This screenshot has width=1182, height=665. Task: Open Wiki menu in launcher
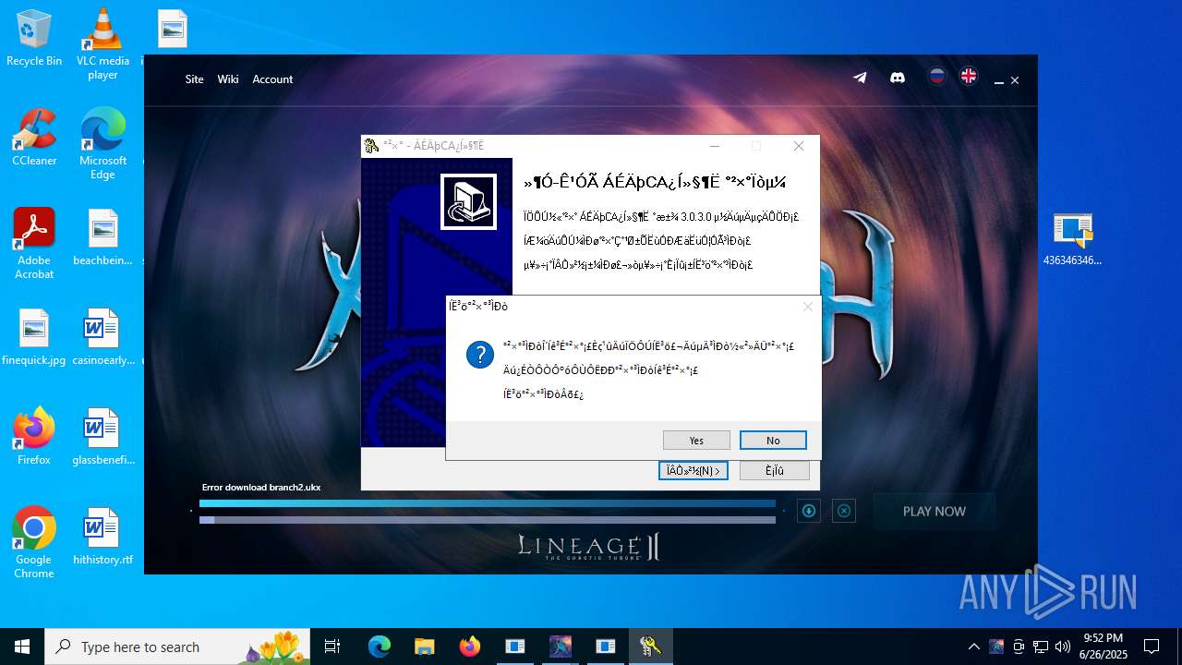coord(228,79)
